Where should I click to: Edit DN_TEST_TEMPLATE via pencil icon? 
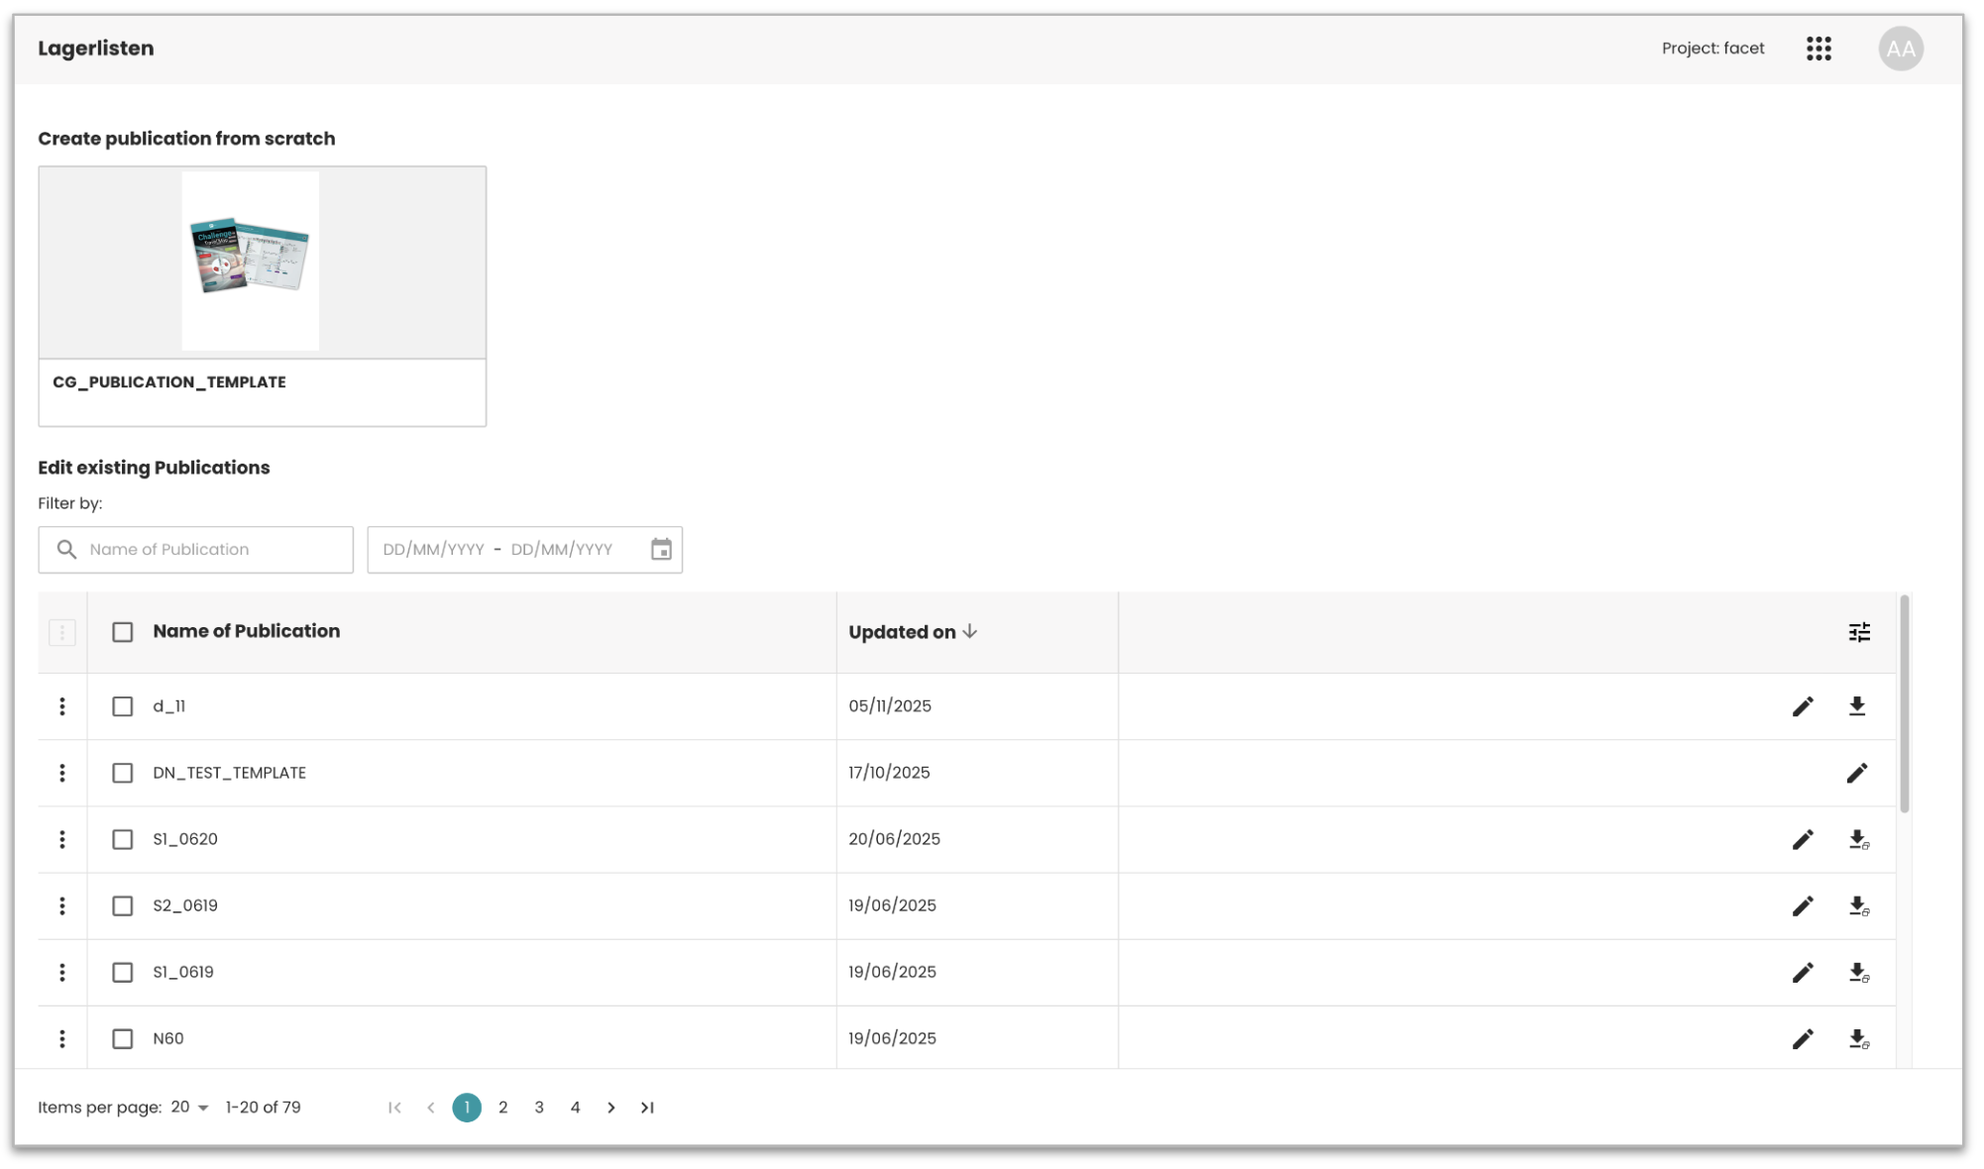pyautogui.click(x=1856, y=773)
